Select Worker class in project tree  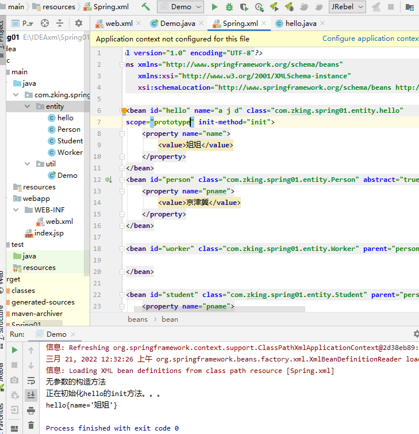coord(70,153)
